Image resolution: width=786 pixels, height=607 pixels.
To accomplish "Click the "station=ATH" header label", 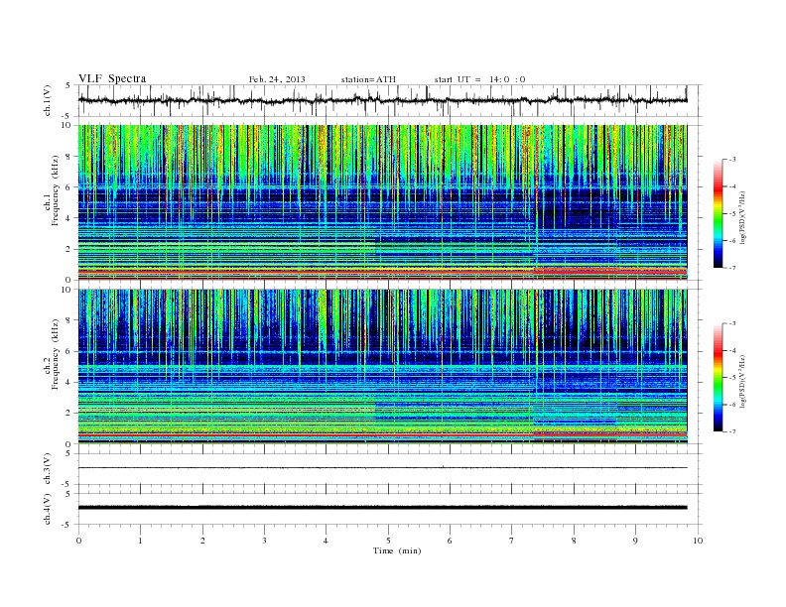I will (368, 79).
